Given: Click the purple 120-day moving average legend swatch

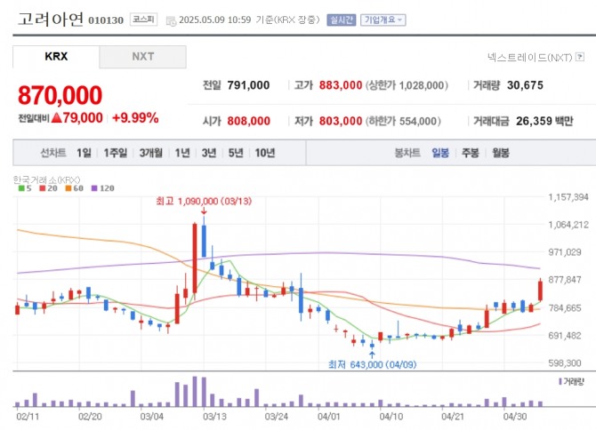Looking at the screenshot, I should 94,188.
